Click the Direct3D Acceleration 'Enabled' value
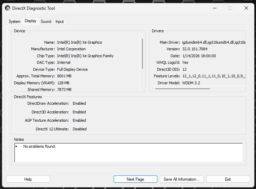Viewport: 256px width, 189px height. (79, 112)
